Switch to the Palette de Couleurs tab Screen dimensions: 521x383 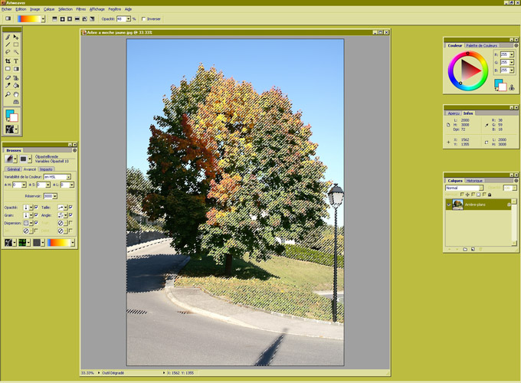click(481, 45)
